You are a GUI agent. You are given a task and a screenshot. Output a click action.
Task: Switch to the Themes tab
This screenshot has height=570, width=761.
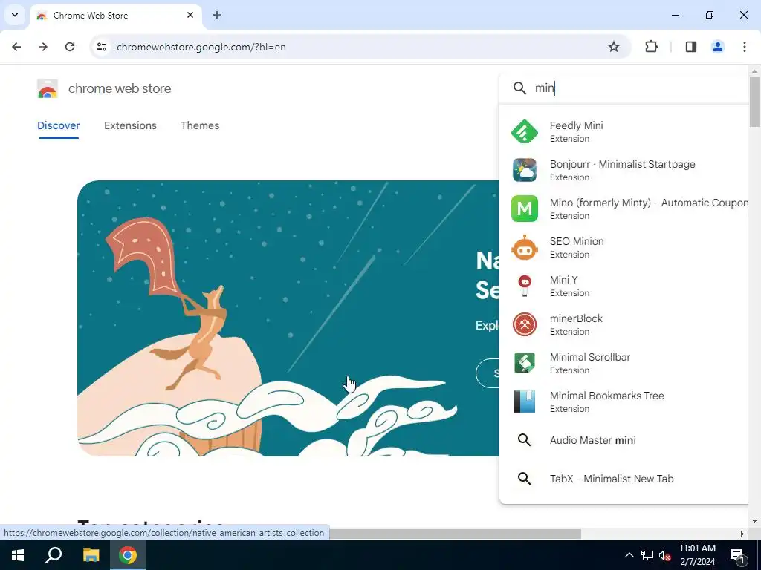click(200, 125)
